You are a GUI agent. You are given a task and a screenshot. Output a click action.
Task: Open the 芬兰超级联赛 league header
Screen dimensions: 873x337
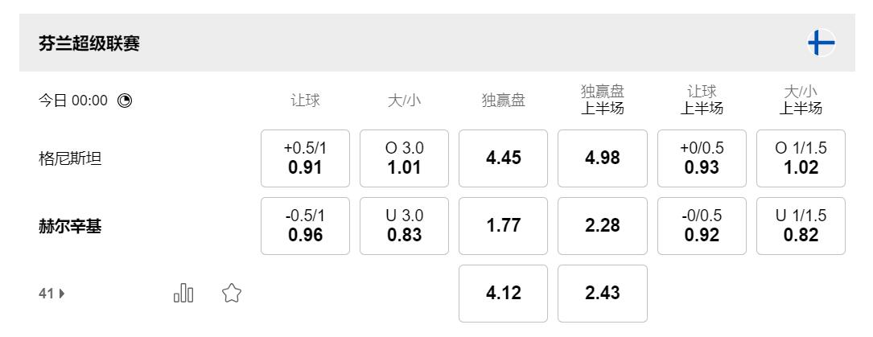(89, 43)
